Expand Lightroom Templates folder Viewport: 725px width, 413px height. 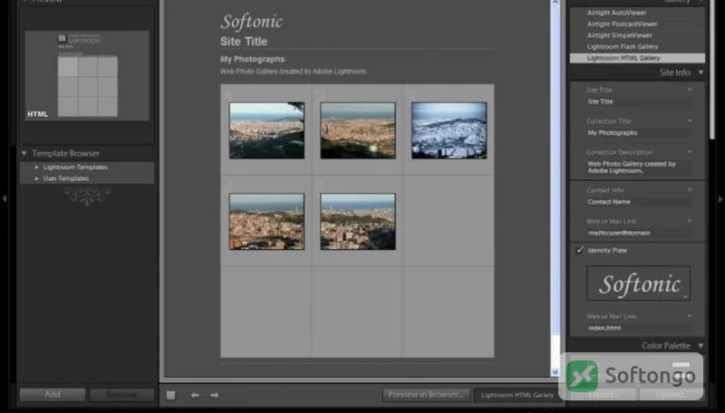pyautogui.click(x=37, y=168)
